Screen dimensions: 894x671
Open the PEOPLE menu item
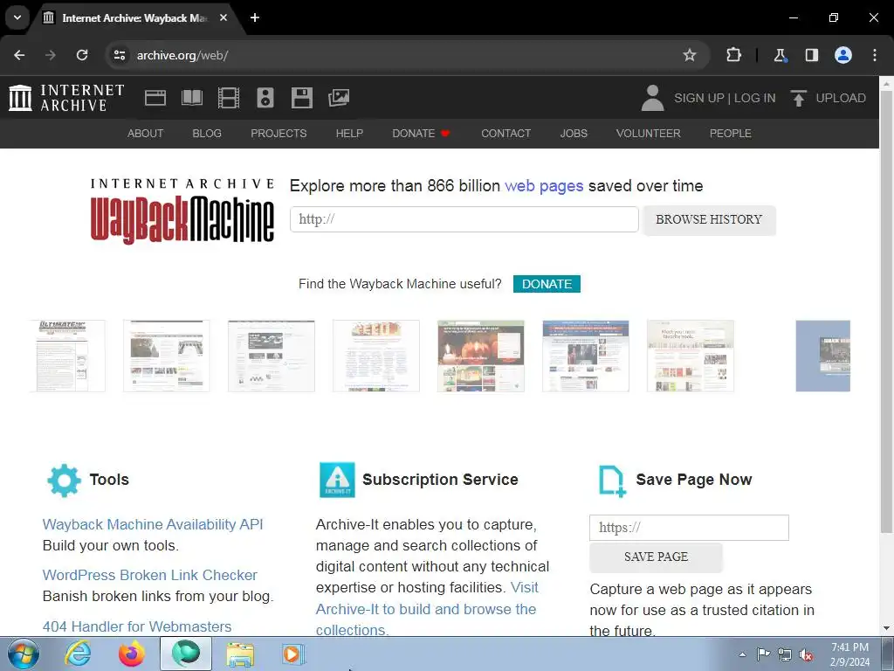731,133
